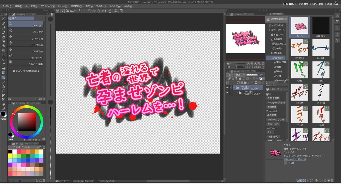
Task: Open the 編集 menu
Action: (x=19, y=6)
